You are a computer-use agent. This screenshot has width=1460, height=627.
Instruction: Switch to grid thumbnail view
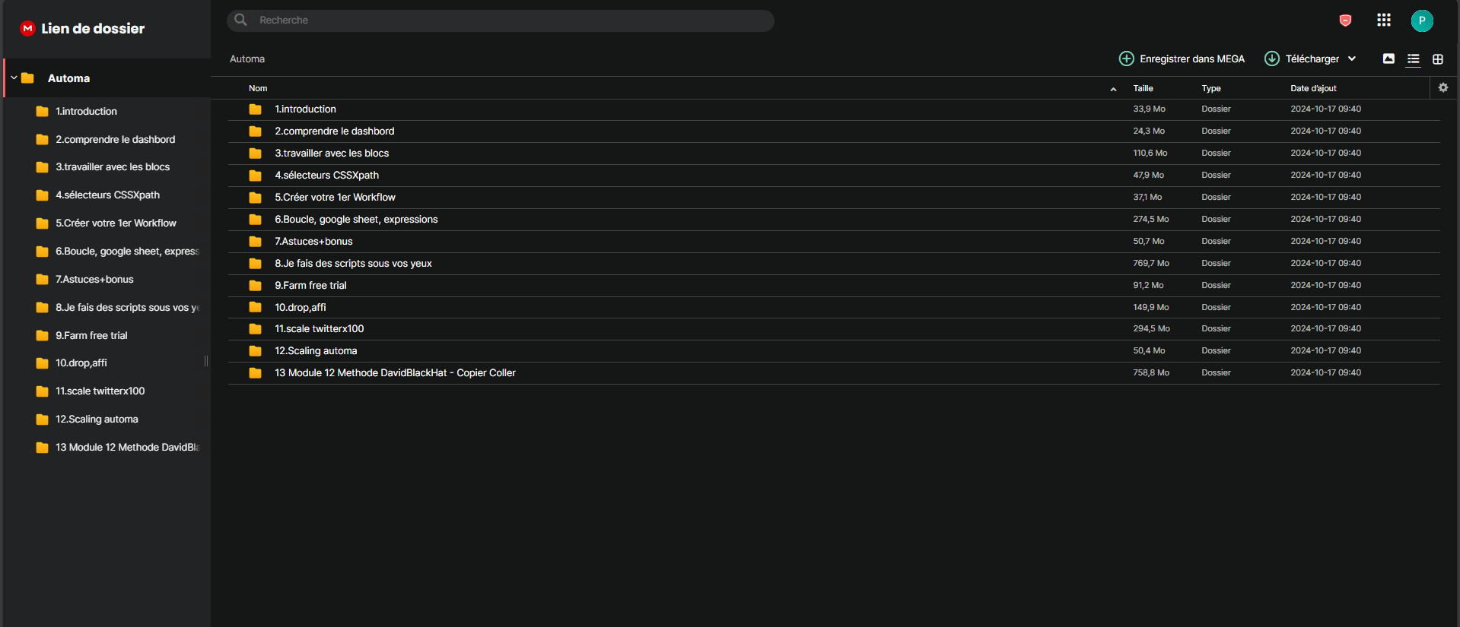point(1438,59)
